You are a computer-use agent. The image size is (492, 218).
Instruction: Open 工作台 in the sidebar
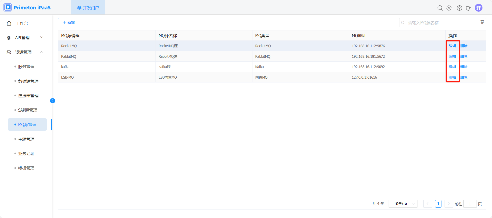click(22, 23)
